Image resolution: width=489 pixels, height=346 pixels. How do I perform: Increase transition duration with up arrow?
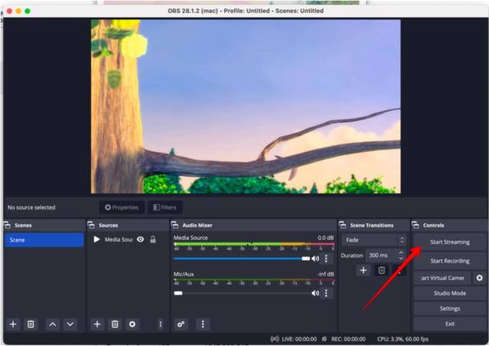click(x=401, y=253)
